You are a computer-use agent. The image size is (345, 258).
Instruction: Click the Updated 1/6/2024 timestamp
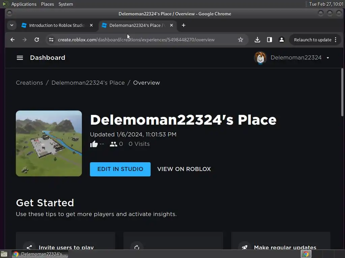(x=133, y=134)
